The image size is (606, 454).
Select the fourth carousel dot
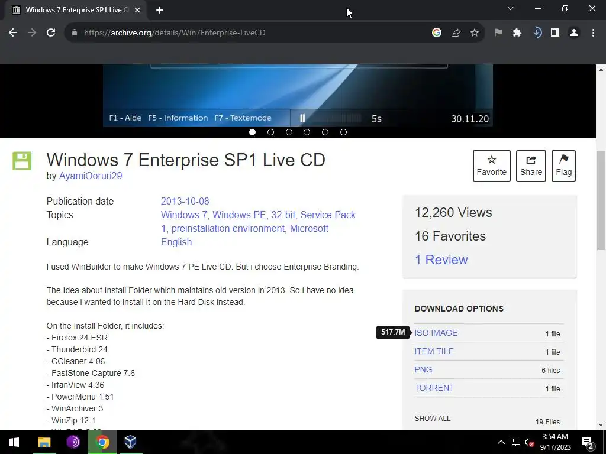pos(307,132)
